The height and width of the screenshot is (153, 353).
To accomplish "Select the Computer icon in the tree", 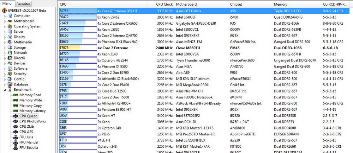I will coord(10,16).
